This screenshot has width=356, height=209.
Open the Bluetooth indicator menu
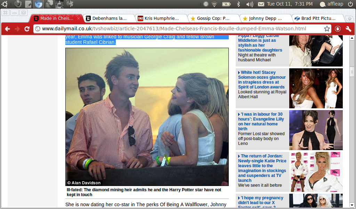coord(238,4)
